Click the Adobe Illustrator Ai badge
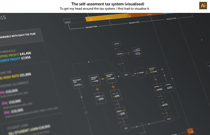This screenshot has width=210, height=135. pyautogui.click(x=203, y=6)
